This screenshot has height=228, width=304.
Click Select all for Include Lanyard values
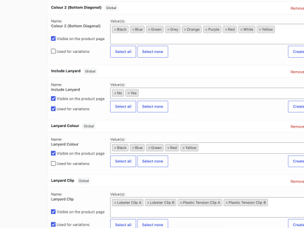[123, 106]
